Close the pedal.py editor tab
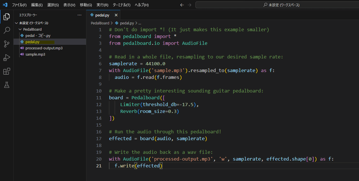 [x=116, y=15]
